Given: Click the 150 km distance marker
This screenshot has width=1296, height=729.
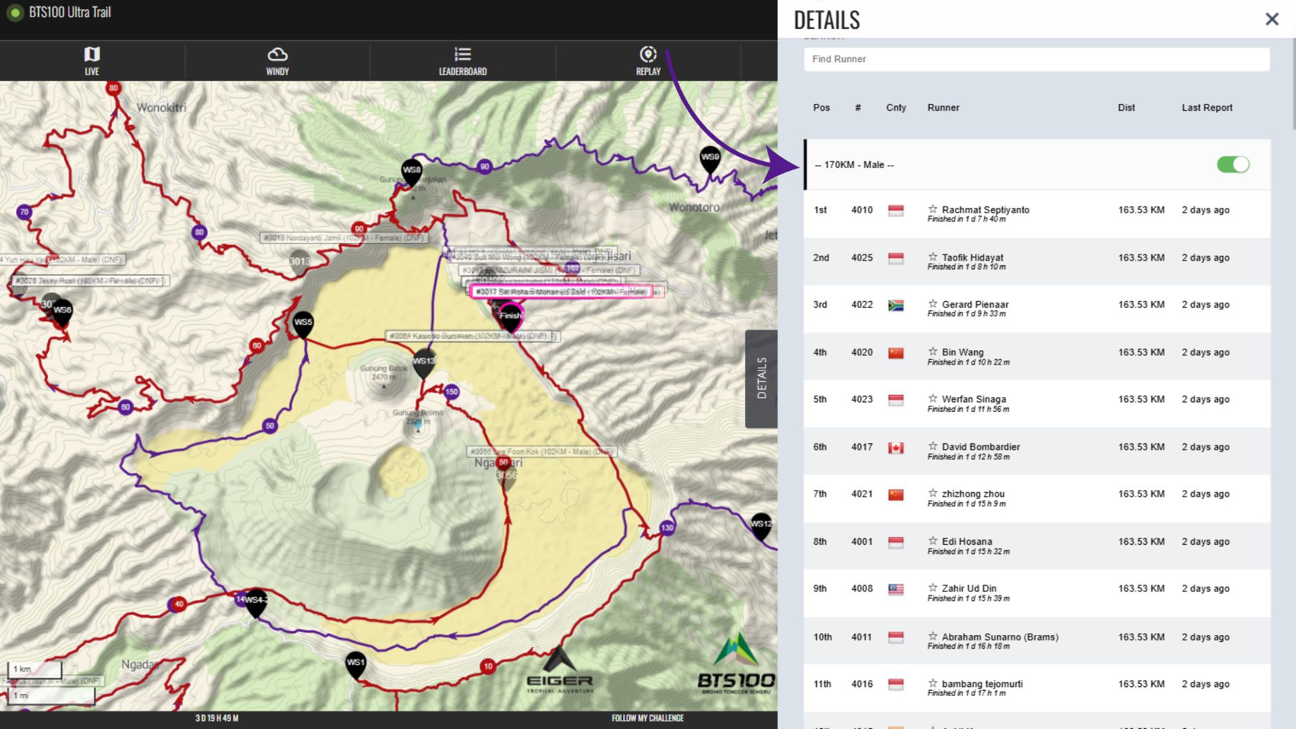Looking at the screenshot, I should pyautogui.click(x=452, y=391).
